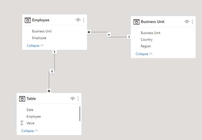The width and height of the screenshot is (202, 140).
Task: Select Business Unit field in Employee table
Action: 42,31
